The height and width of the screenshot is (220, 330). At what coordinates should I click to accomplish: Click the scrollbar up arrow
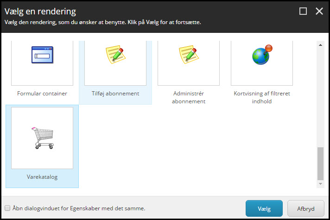320,45
